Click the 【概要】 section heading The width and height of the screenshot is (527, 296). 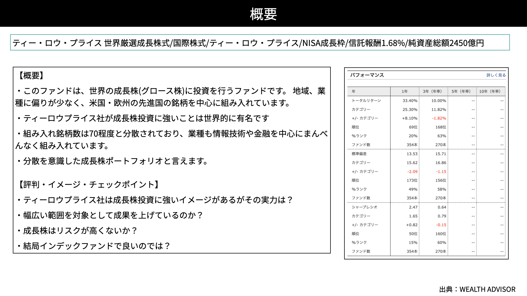pyautogui.click(x=31, y=75)
